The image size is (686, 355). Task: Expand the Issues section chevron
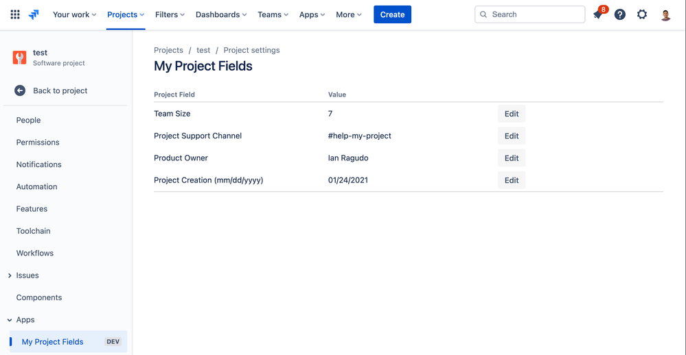10,276
